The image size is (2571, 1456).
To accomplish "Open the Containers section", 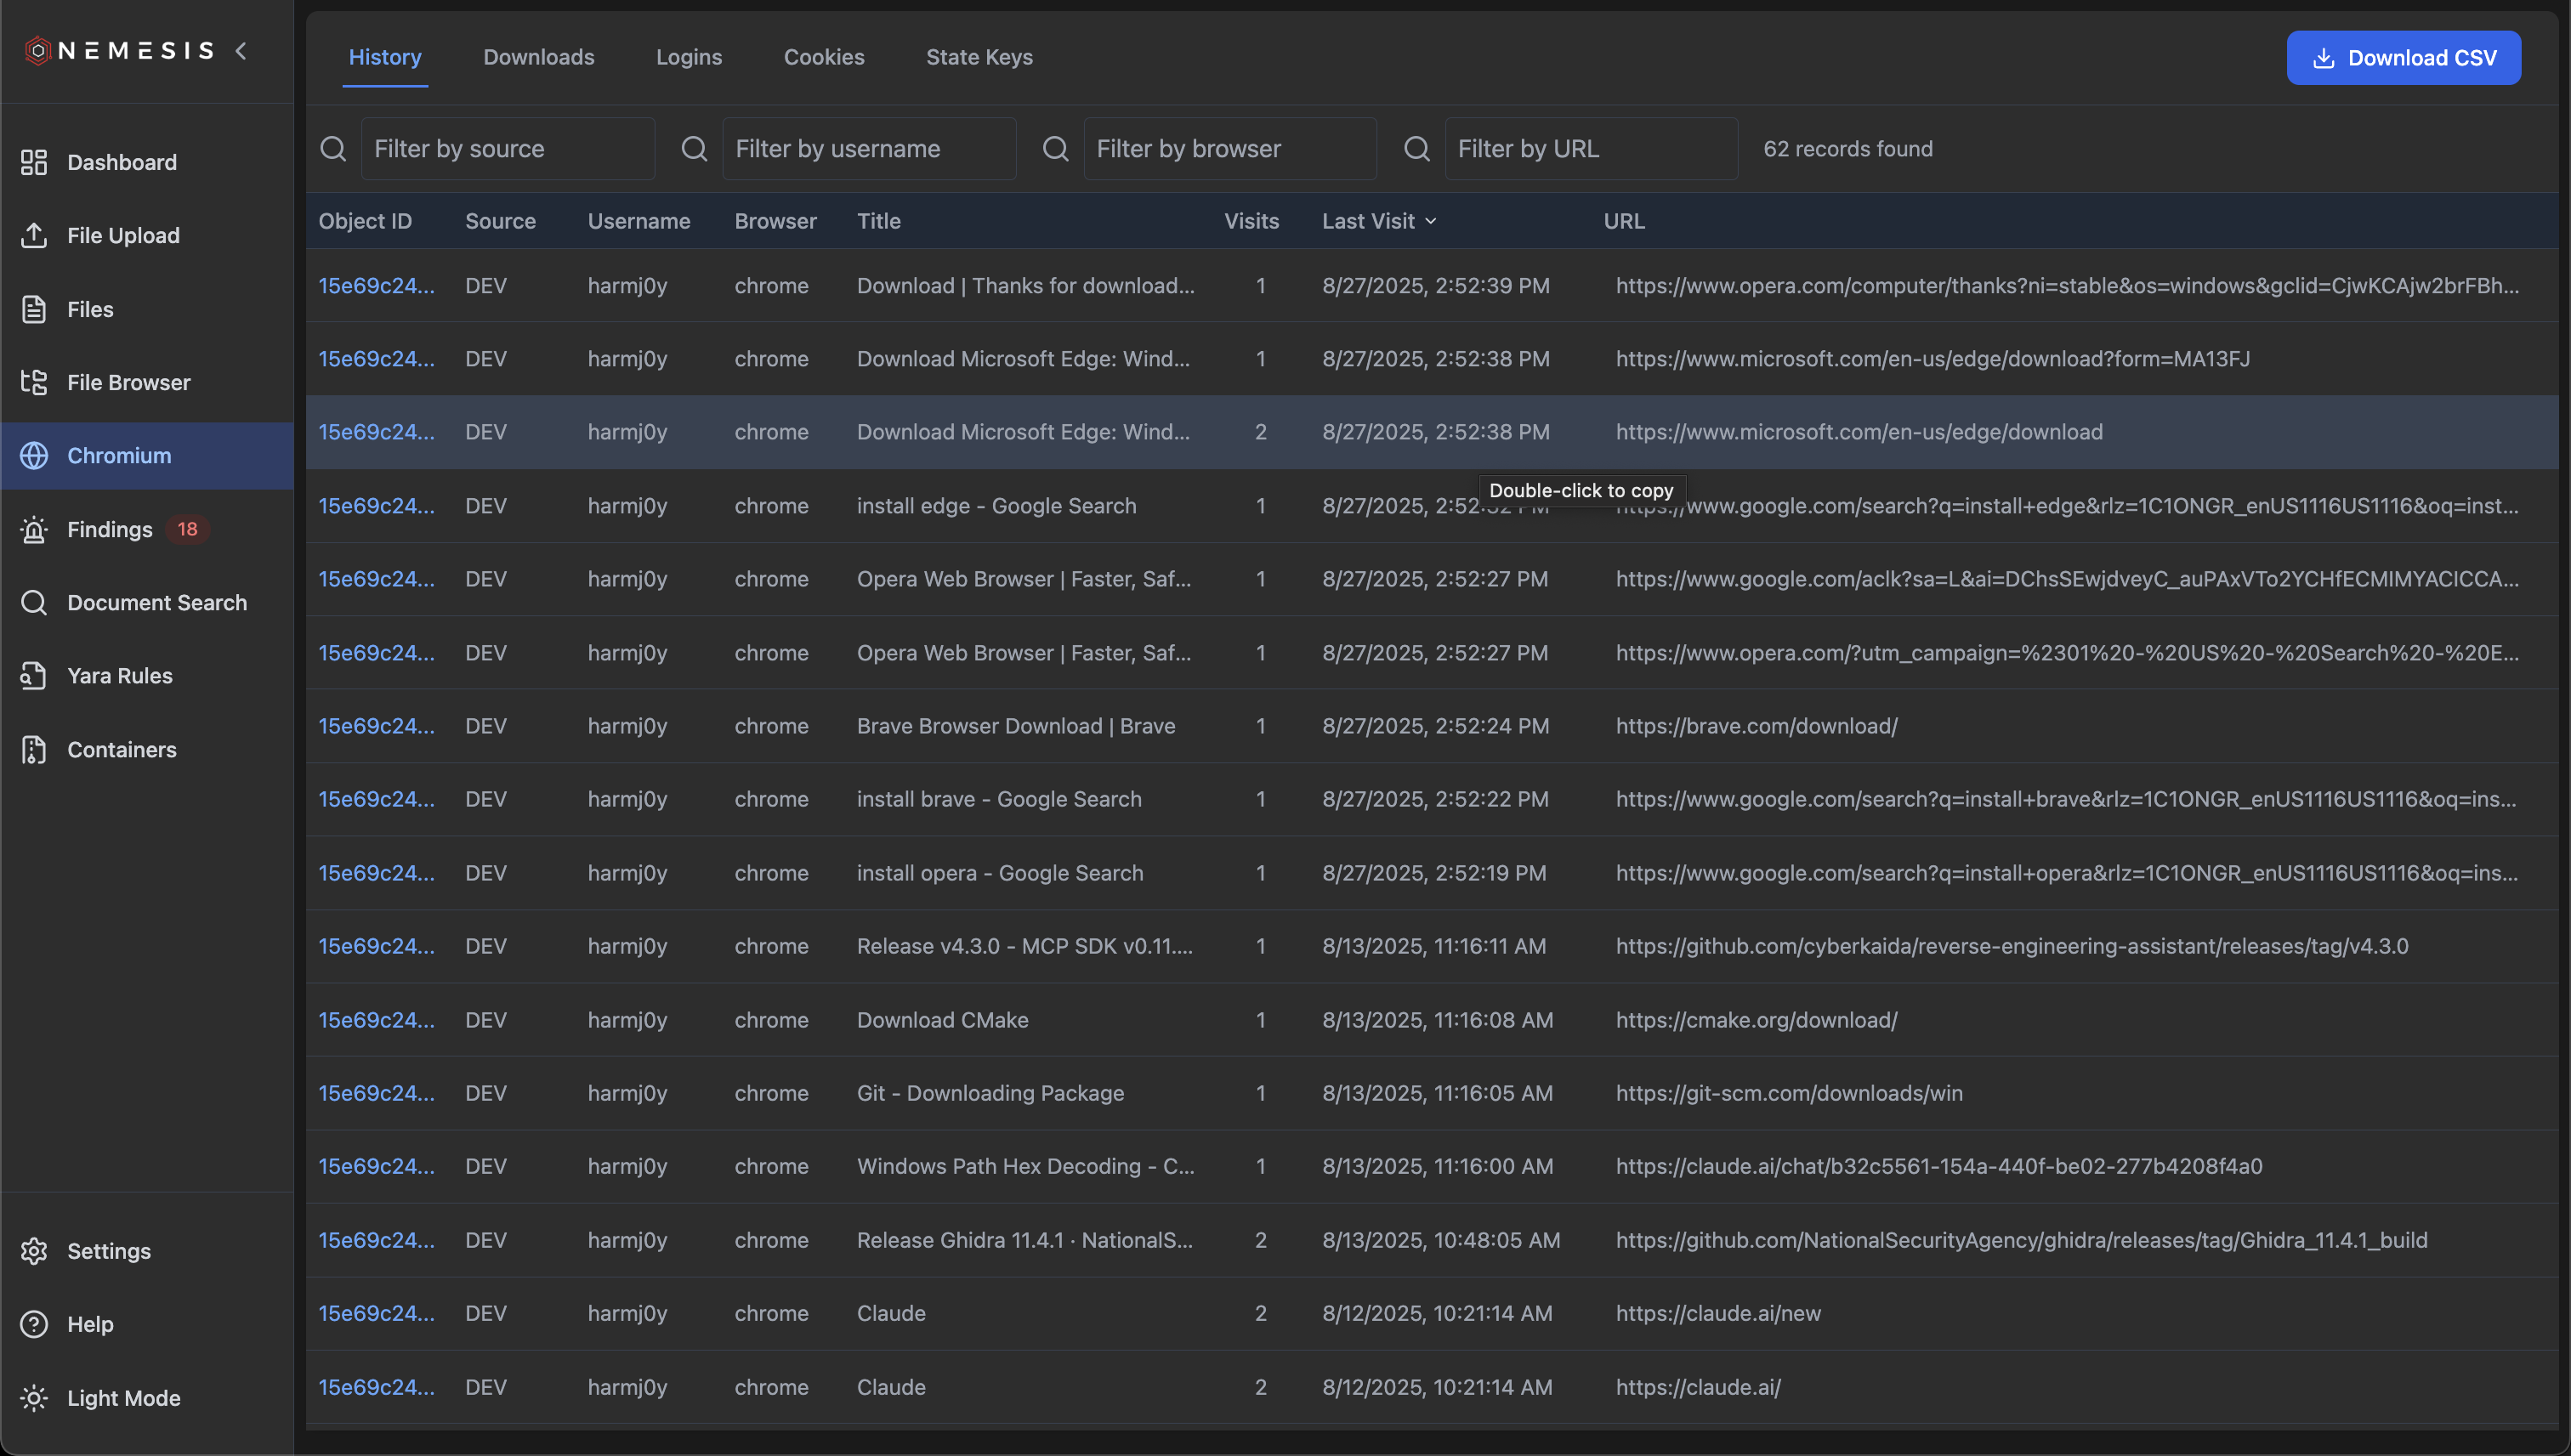I will 121,749.
